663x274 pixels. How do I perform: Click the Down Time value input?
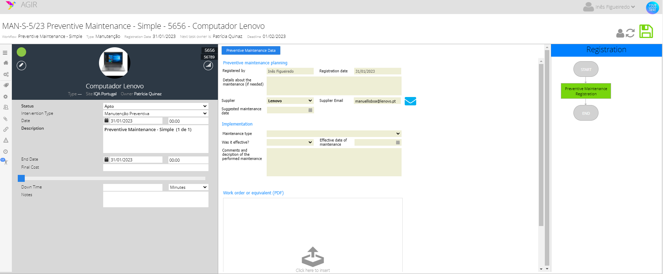click(133, 187)
